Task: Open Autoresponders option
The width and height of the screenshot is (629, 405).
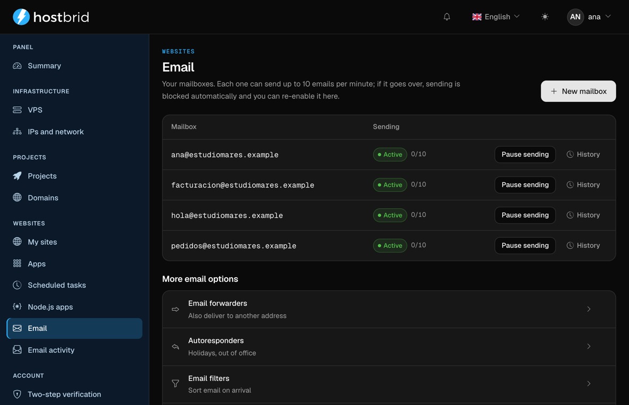Action: 389,346
